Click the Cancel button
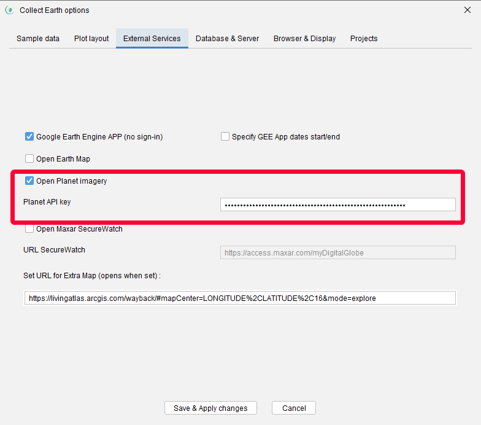This screenshot has height=425, width=481. point(294,408)
